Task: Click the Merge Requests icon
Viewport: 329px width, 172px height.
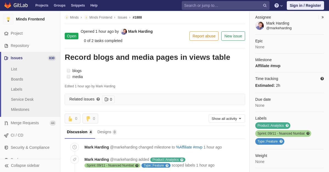Action: click(6, 123)
